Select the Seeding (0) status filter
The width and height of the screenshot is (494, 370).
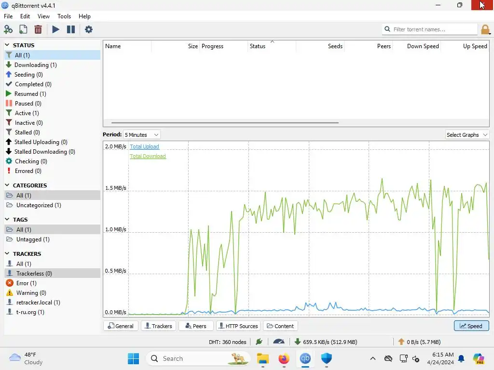(52, 75)
